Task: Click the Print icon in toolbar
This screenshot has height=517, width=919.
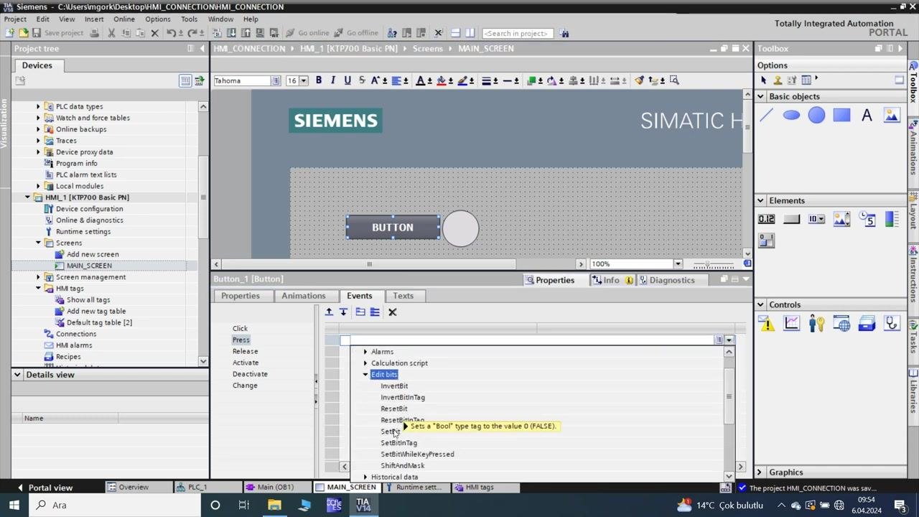Action: [94, 33]
